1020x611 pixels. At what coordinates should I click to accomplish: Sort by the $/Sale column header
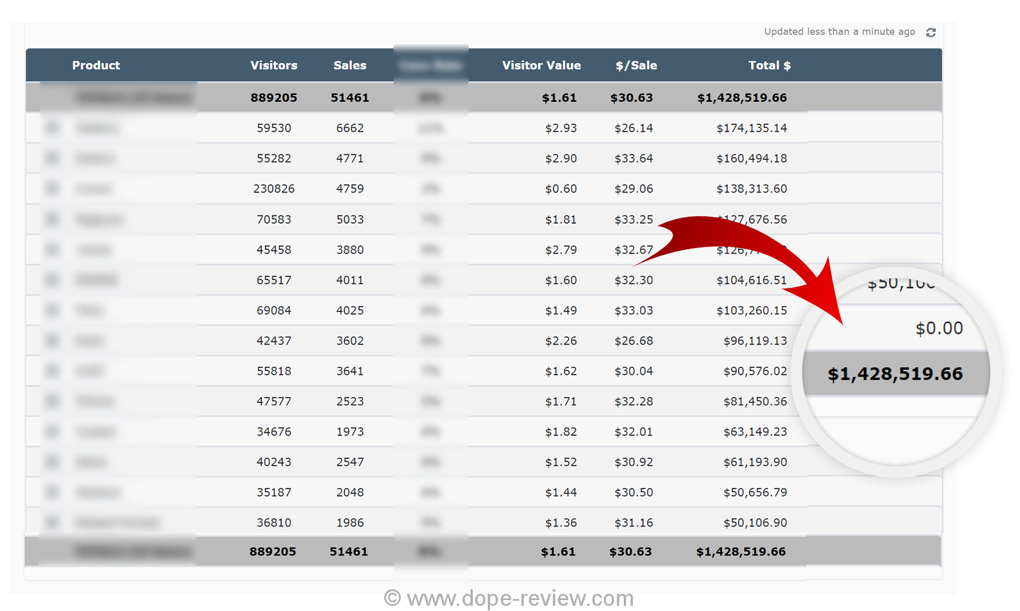click(x=636, y=66)
